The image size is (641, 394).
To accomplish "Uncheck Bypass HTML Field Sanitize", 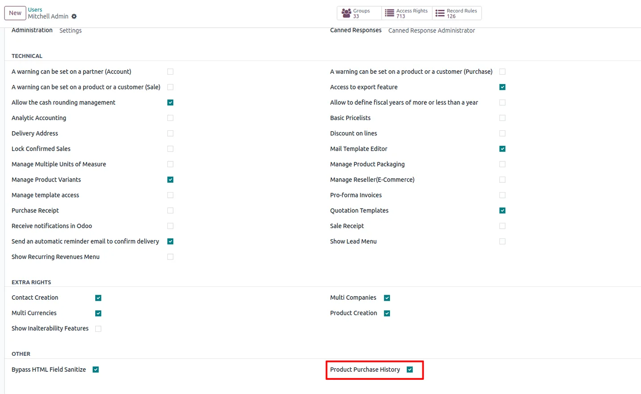I will (x=96, y=370).
